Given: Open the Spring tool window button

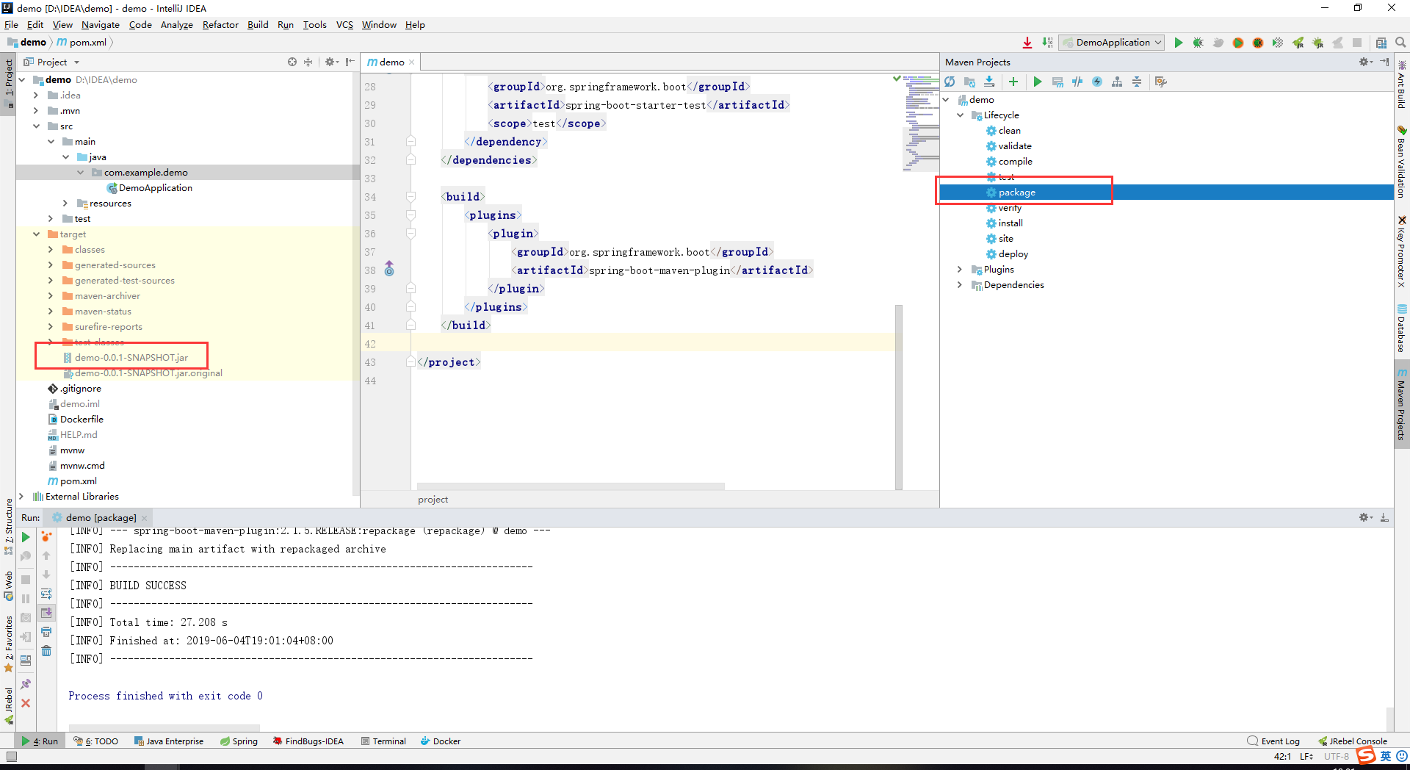Looking at the screenshot, I should click(x=239, y=741).
